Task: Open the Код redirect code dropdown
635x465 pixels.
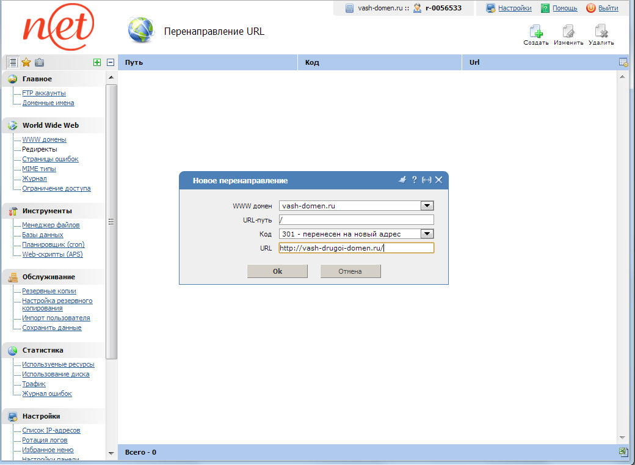Action: (427, 233)
